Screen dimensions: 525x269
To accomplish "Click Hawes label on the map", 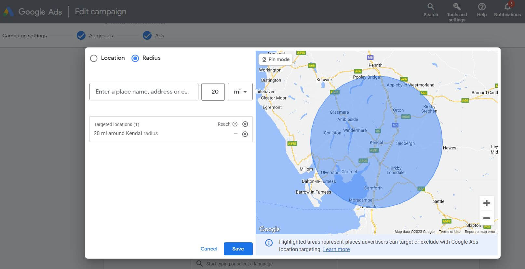I will tap(450, 148).
